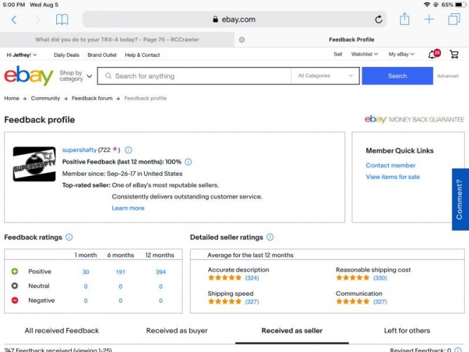The height and width of the screenshot is (352, 469).
Task: Click the info icon beside Positive Feedback 100%
Action: [188, 162]
